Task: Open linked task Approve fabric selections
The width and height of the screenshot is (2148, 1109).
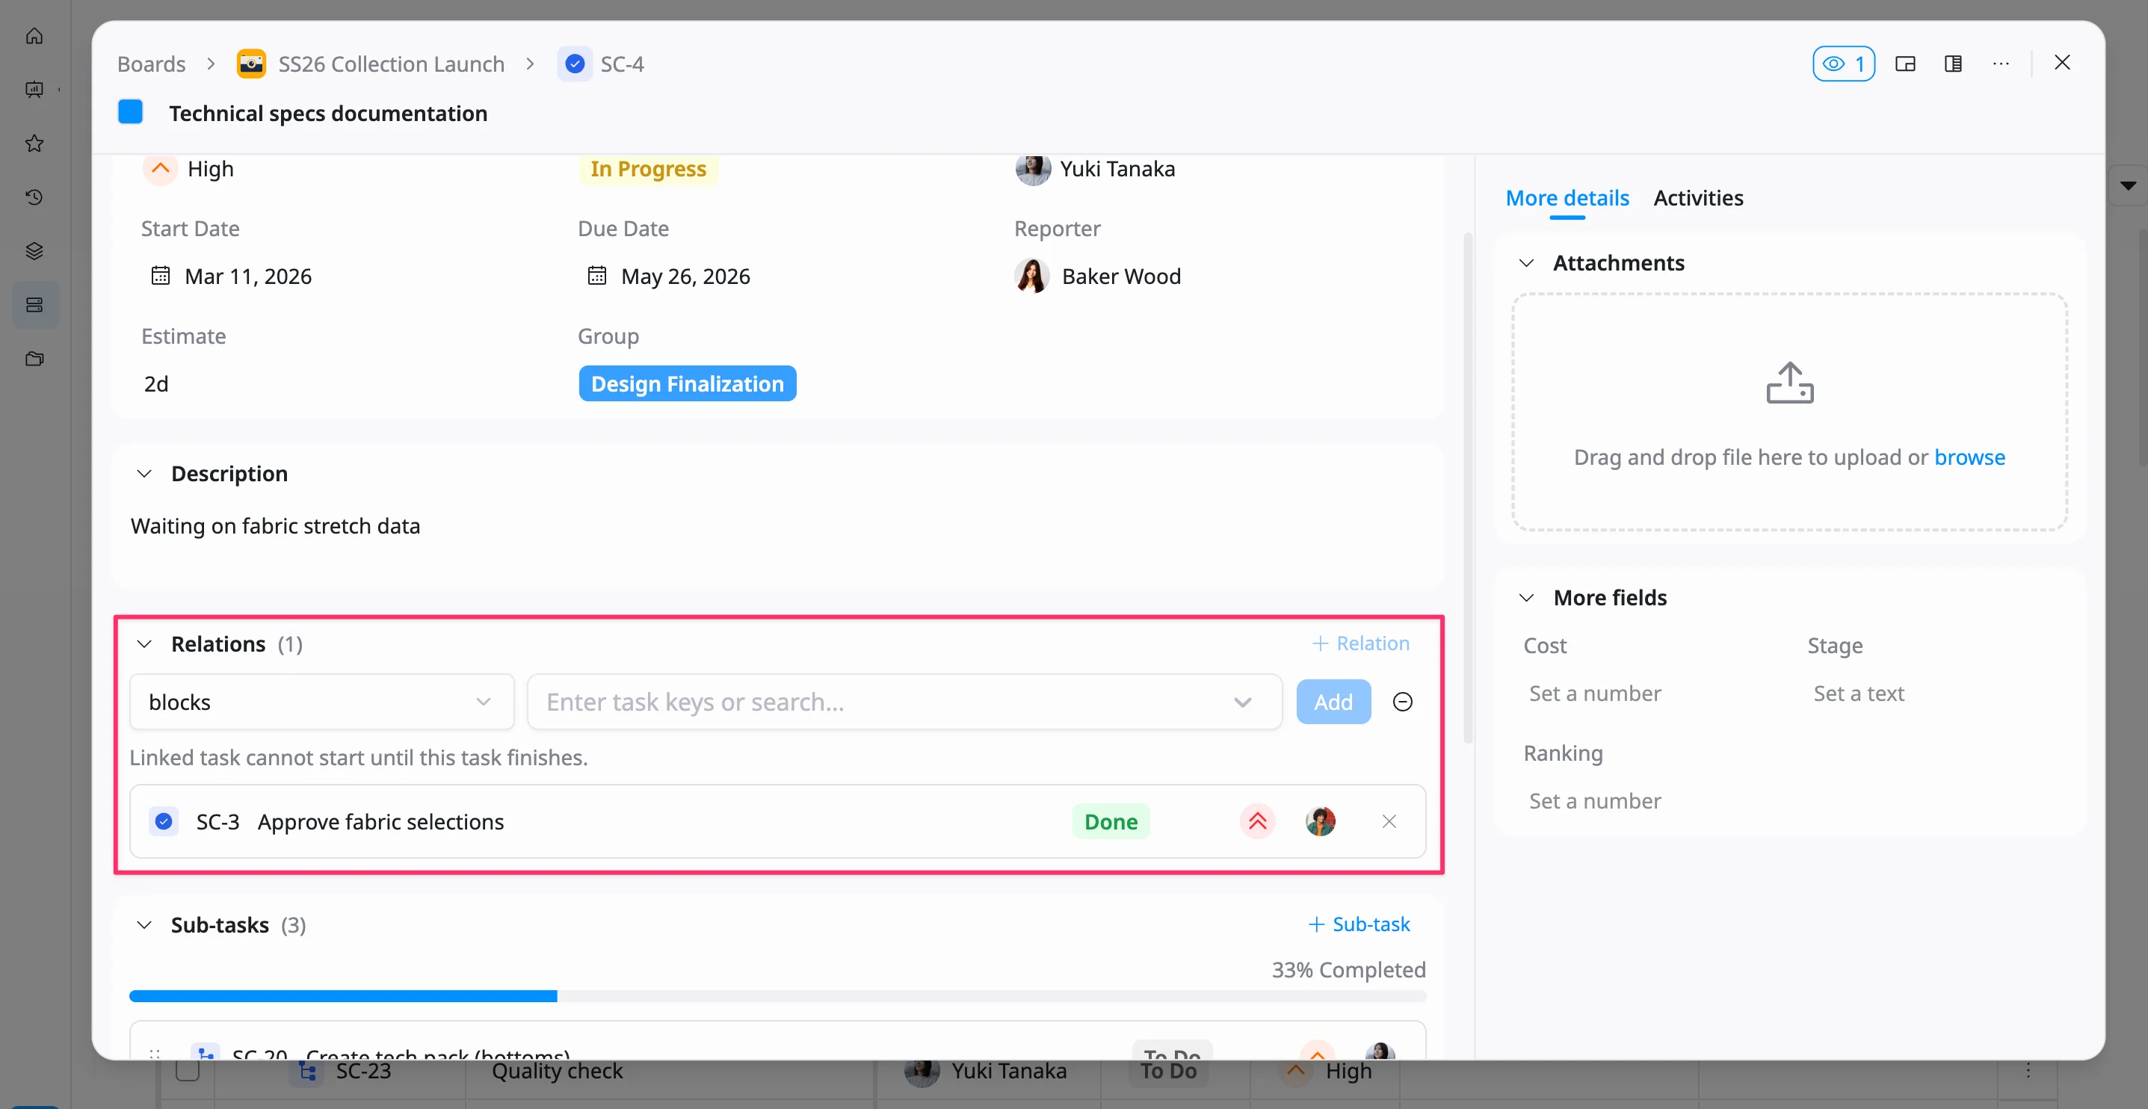Action: (x=380, y=822)
